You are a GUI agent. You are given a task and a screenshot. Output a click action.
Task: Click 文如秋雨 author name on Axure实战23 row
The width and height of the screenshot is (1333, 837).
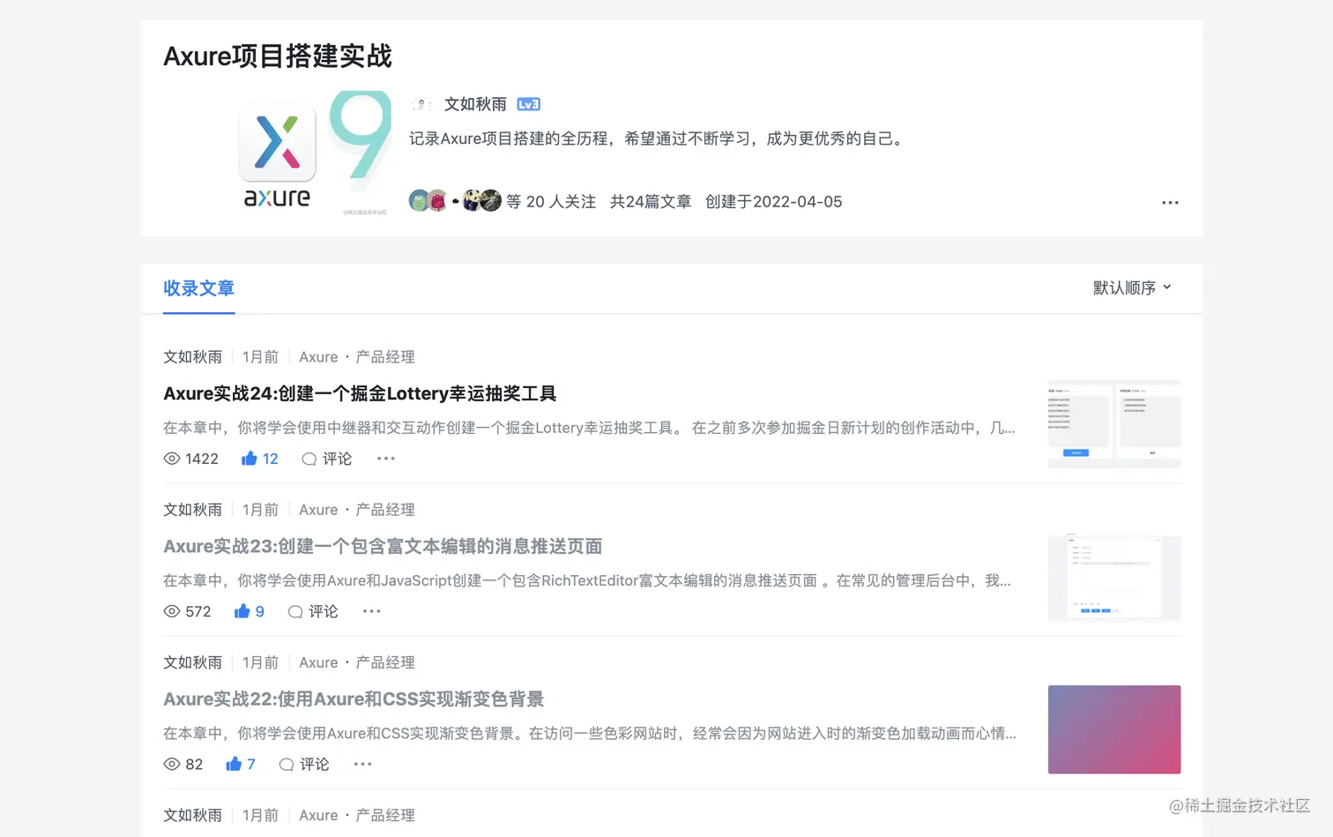click(192, 510)
